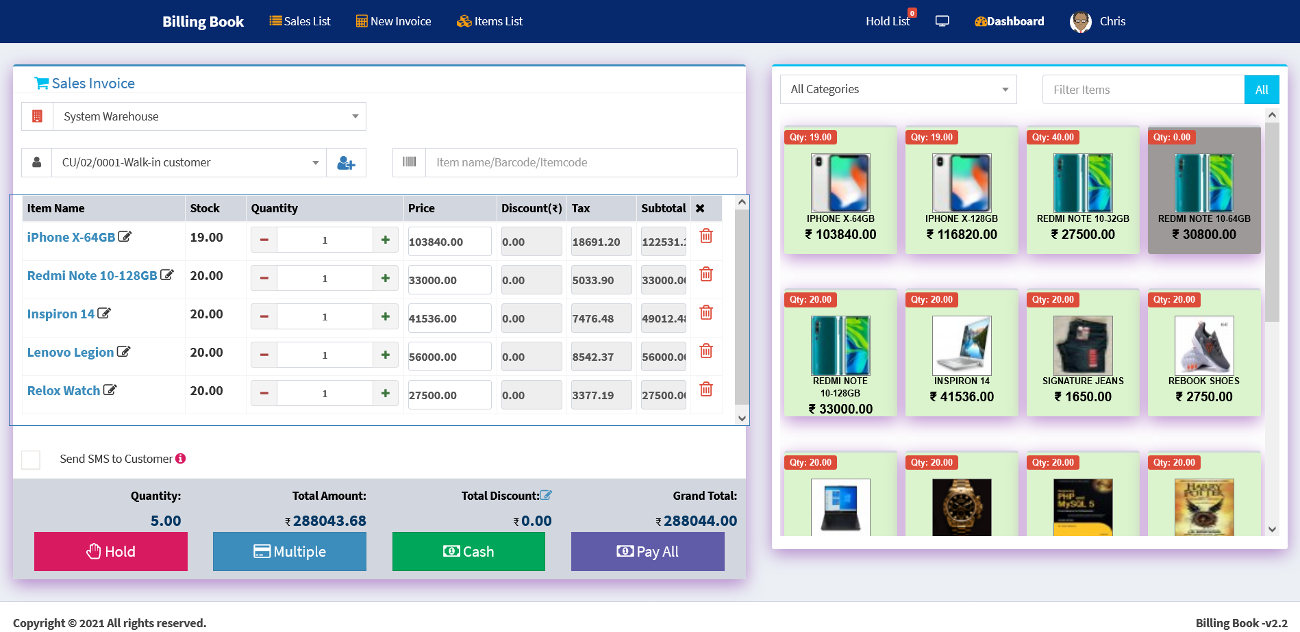
Task: Choose Multiple payment option
Action: (x=290, y=552)
